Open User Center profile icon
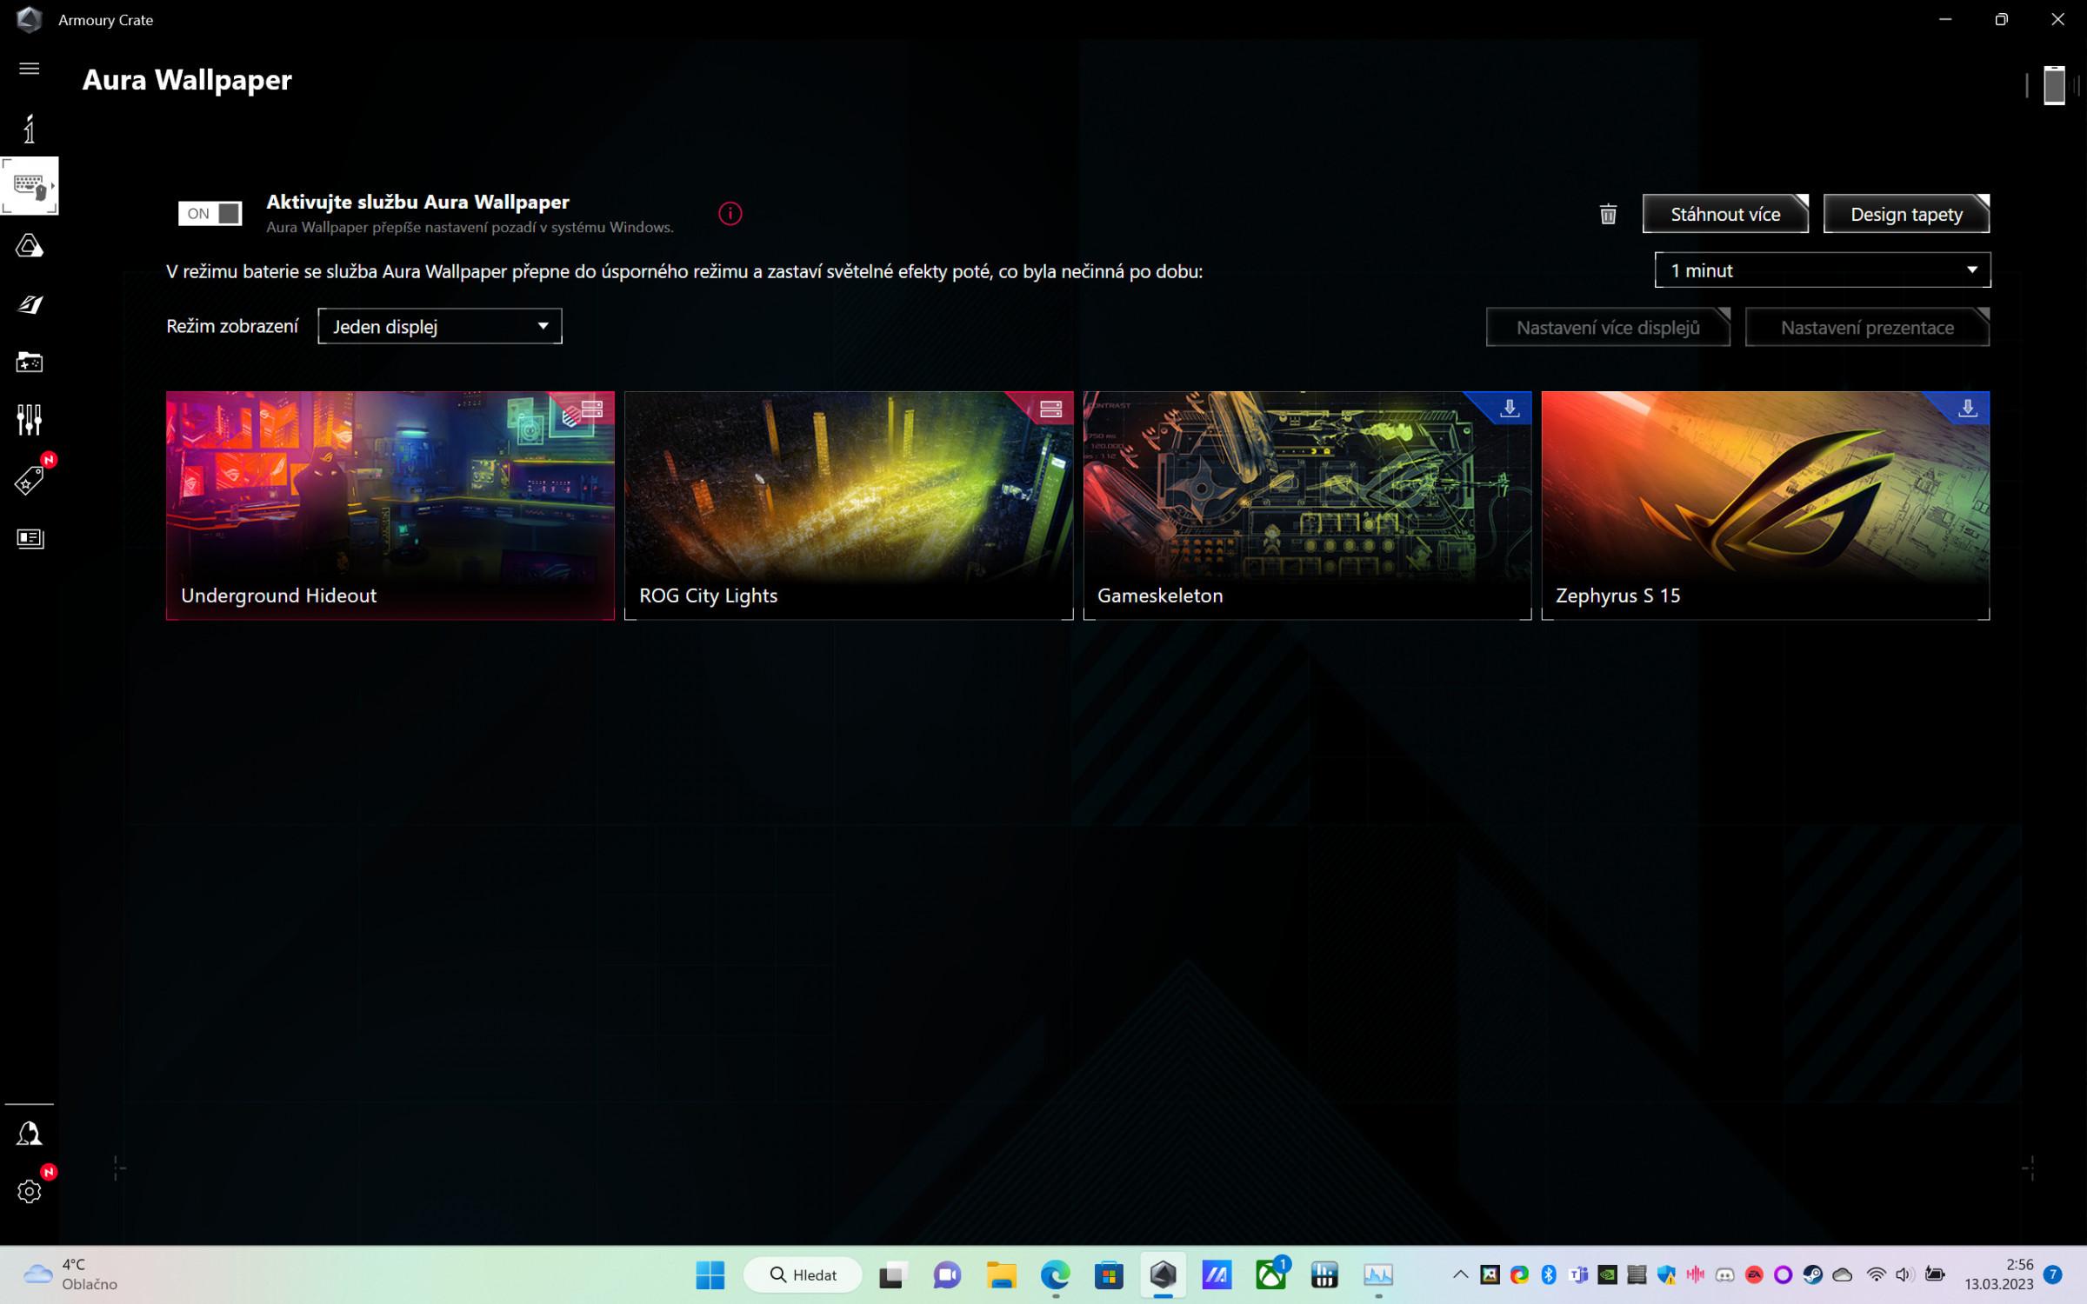 29,1133
